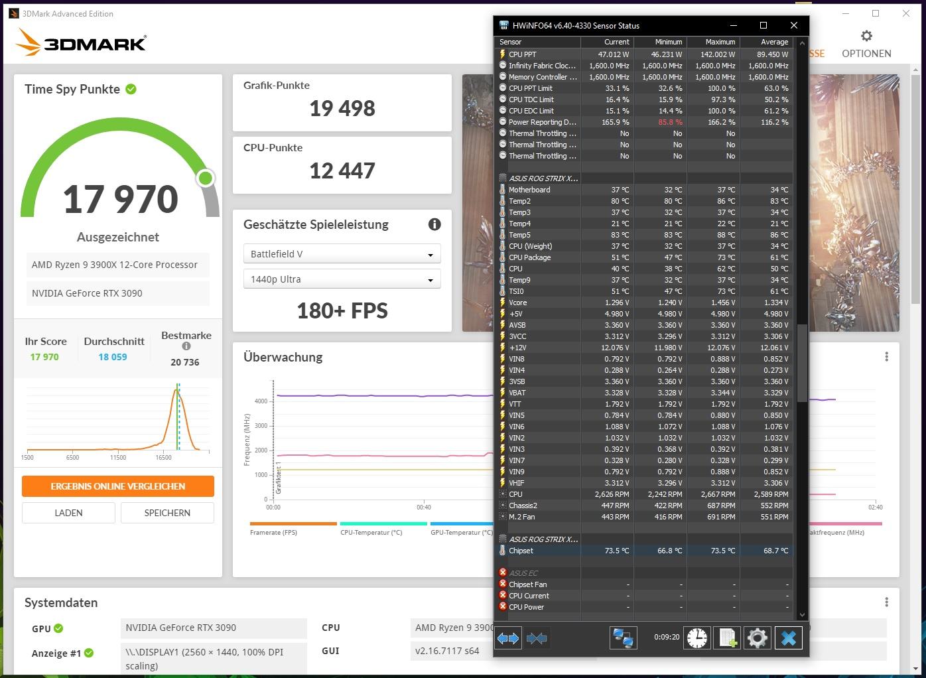Click the LADEN button

tap(68, 513)
